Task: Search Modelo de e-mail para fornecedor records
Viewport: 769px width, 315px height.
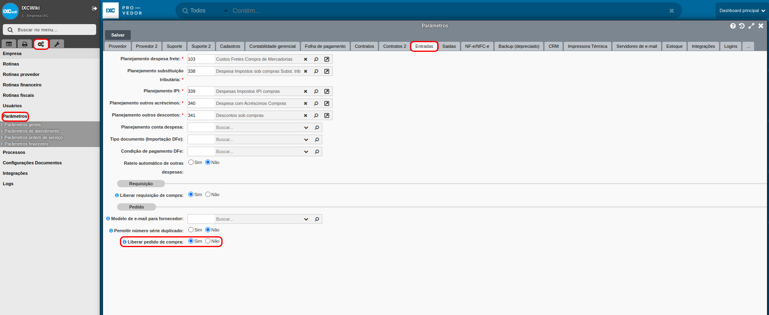Action: [x=317, y=219]
